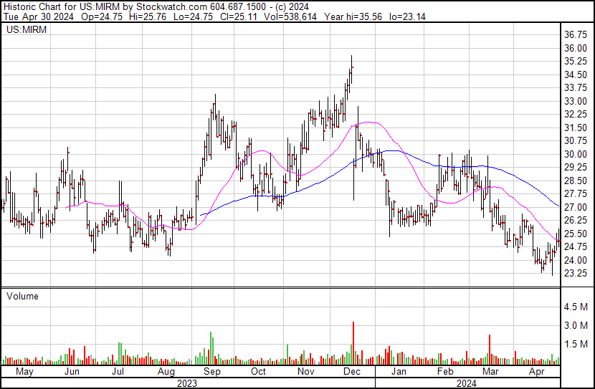Screen dimensions: 595x389
Task: Click the Volume panel label
Action: pos(22,296)
